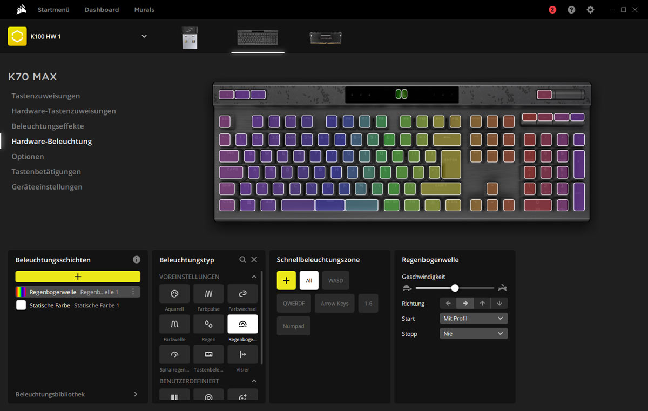Open Hardware-Tastenzuweisungen in sidebar
The height and width of the screenshot is (411, 648).
64,111
